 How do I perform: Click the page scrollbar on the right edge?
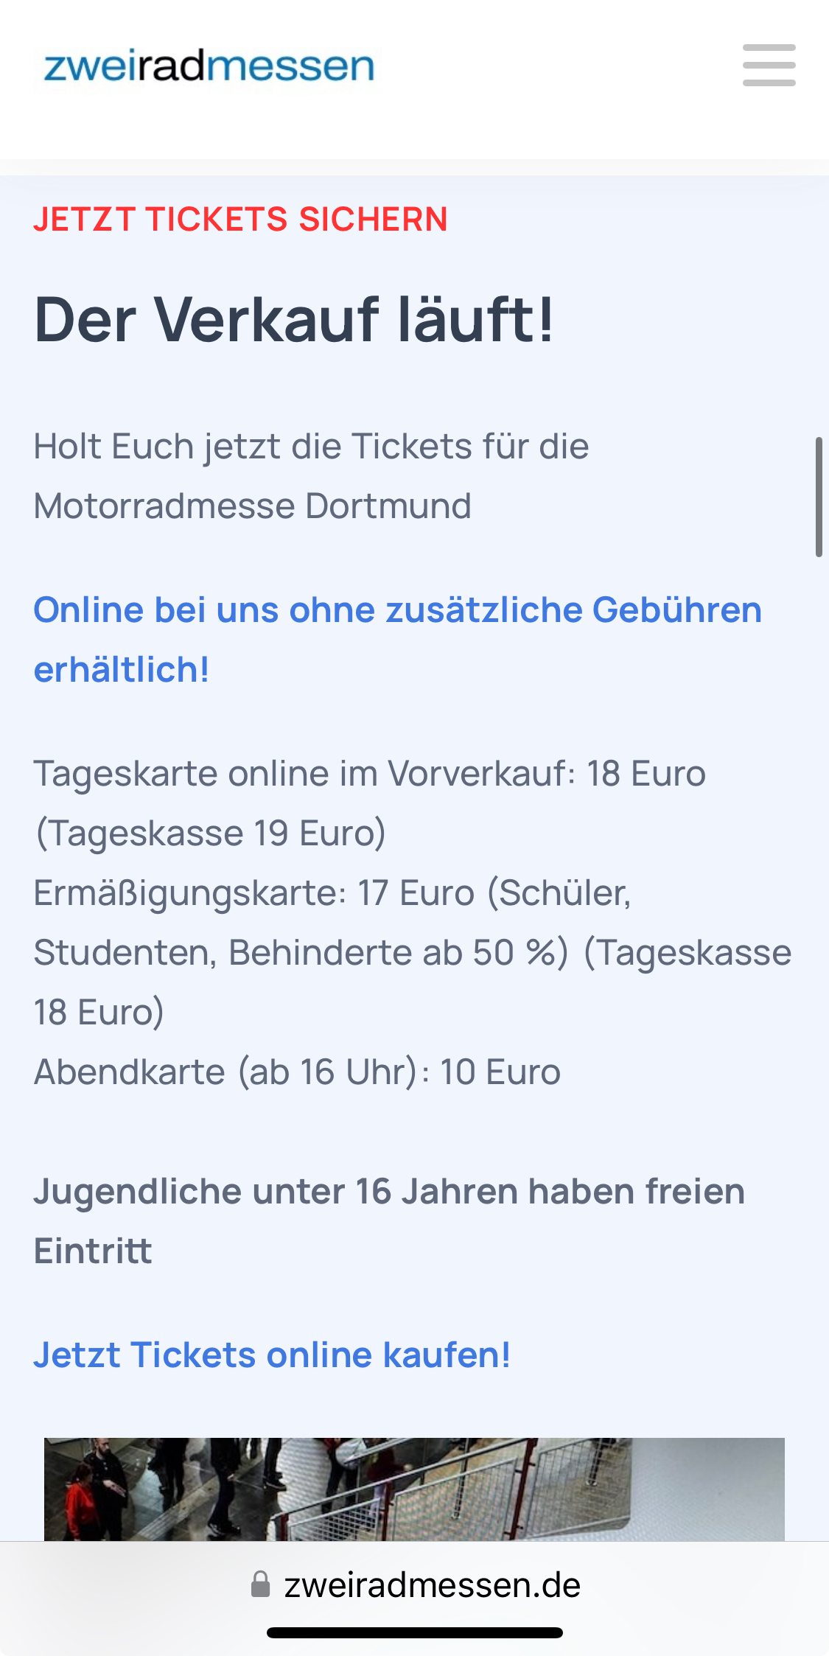819,497
